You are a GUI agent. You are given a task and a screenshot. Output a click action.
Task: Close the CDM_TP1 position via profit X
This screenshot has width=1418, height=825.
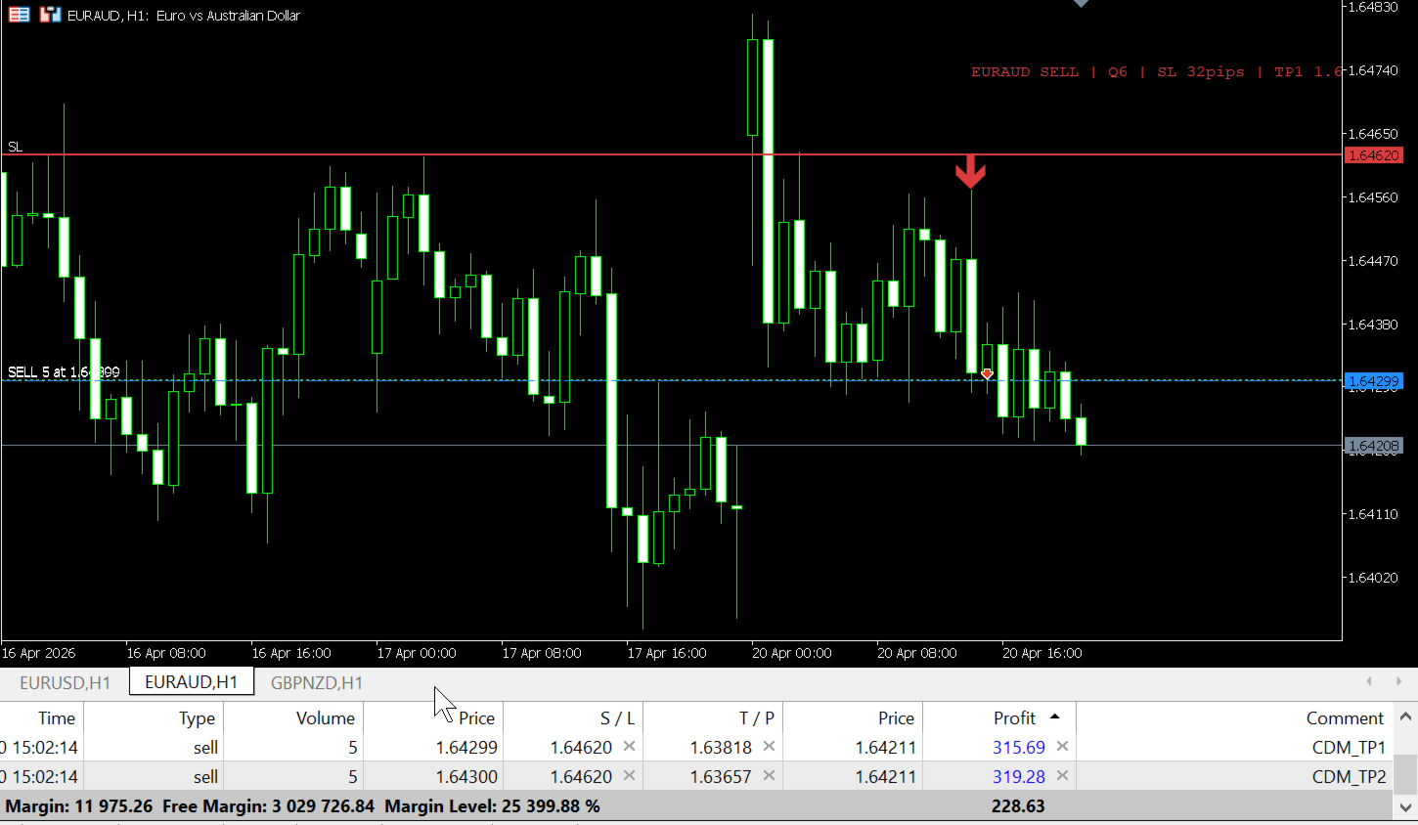click(1062, 747)
